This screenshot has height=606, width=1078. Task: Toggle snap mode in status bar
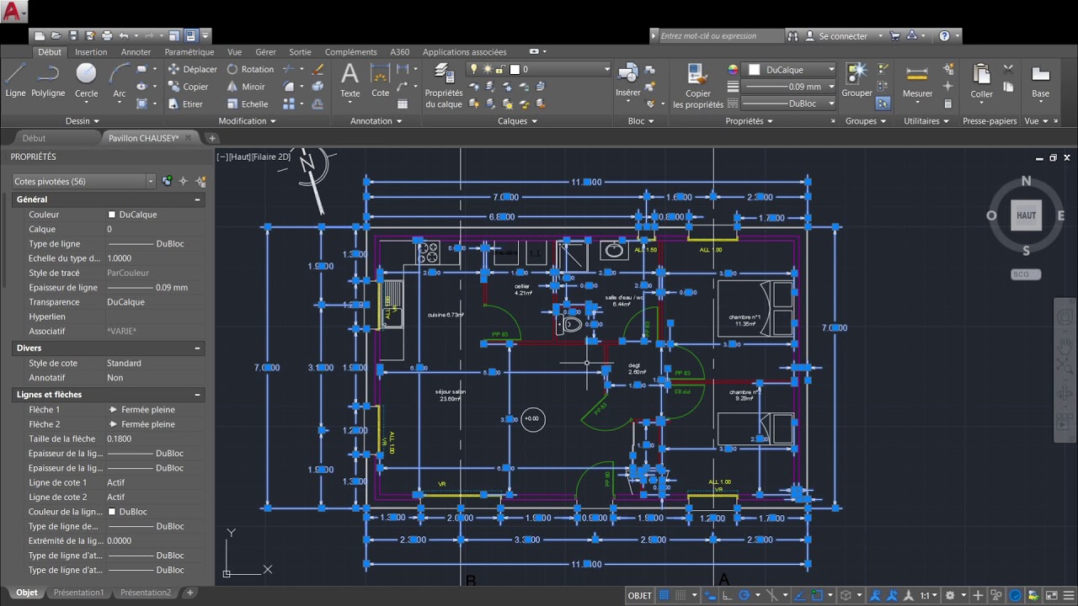tap(680, 595)
